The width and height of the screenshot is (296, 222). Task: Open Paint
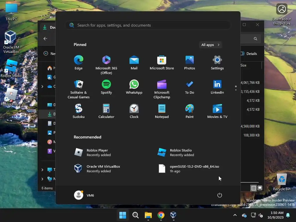point(190,111)
